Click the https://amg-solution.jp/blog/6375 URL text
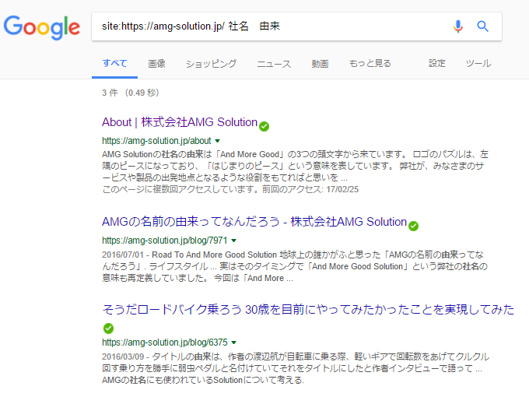Viewport: 529px width, 397px height. click(165, 343)
